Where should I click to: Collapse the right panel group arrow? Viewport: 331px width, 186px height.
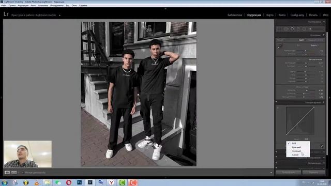329,98
